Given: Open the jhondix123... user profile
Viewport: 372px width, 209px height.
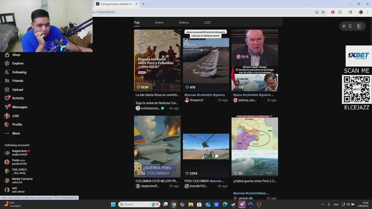Looking at the screenshot, I should pyautogui.click(x=198, y=186).
